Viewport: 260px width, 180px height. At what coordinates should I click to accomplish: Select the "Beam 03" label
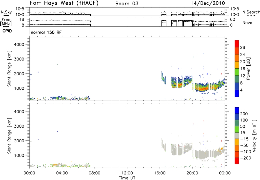coord(127,4)
